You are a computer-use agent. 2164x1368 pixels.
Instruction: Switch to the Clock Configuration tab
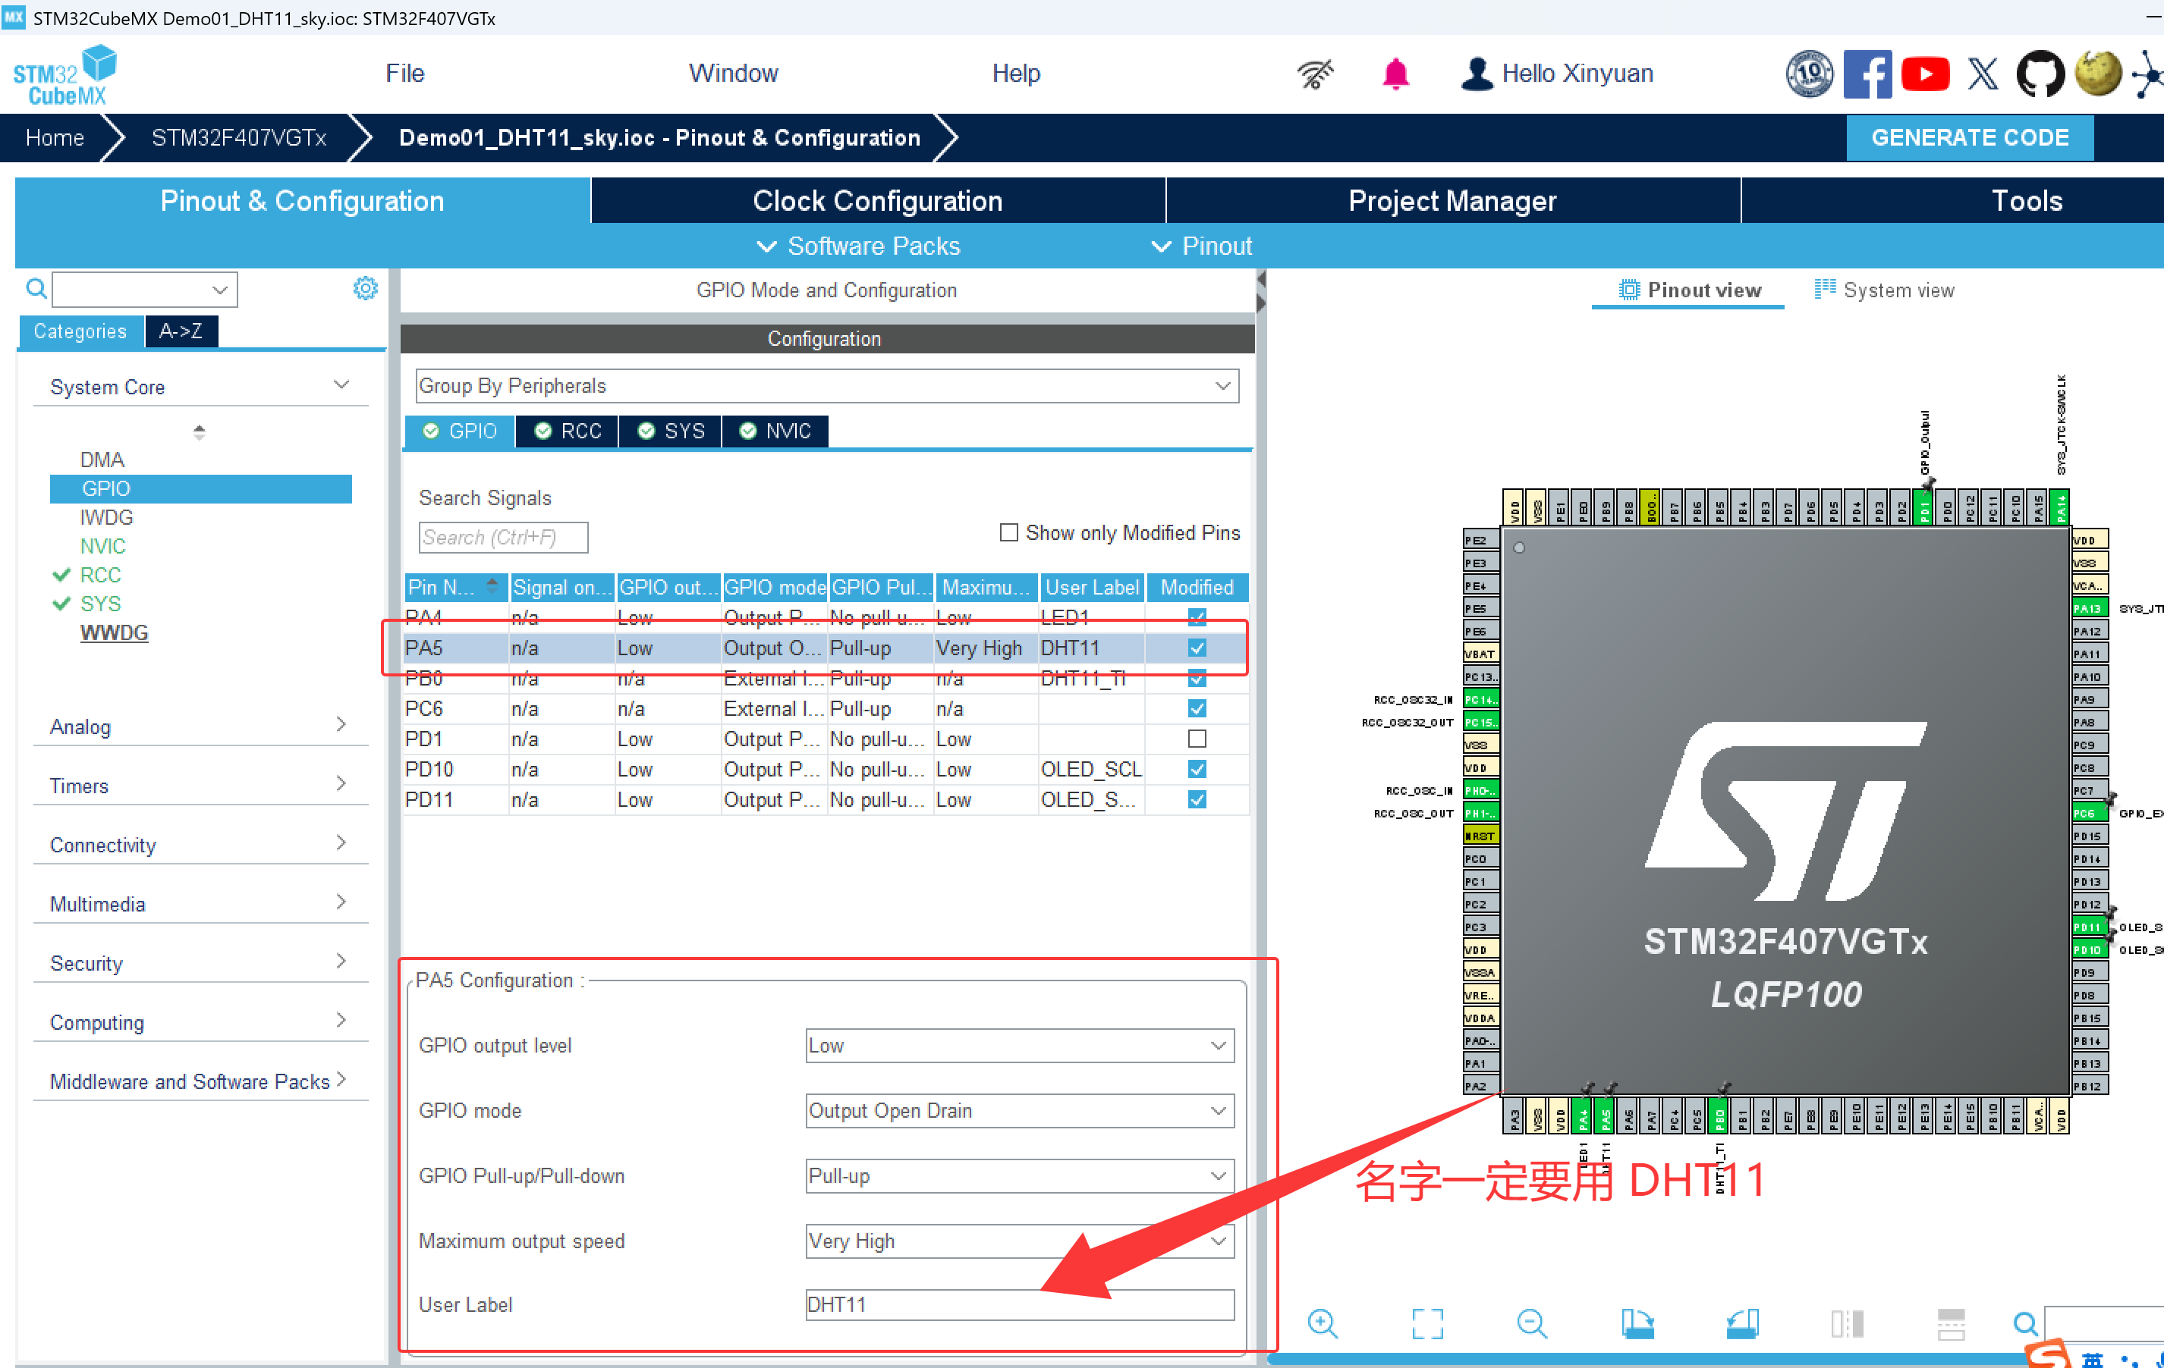pos(878,200)
